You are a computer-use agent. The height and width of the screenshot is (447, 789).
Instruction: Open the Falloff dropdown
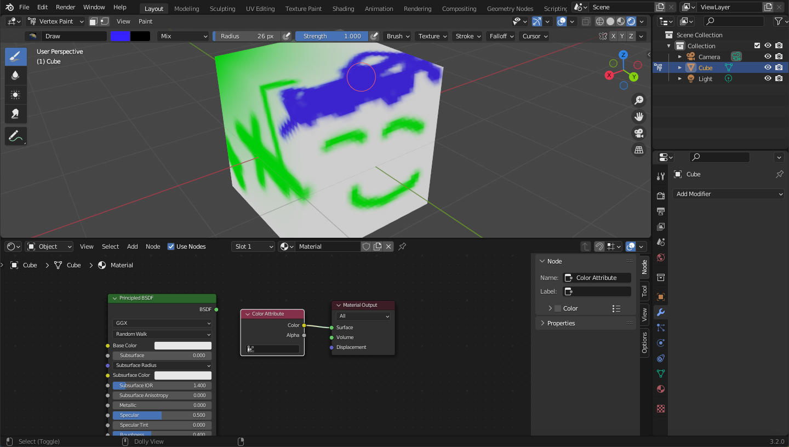tap(501, 36)
